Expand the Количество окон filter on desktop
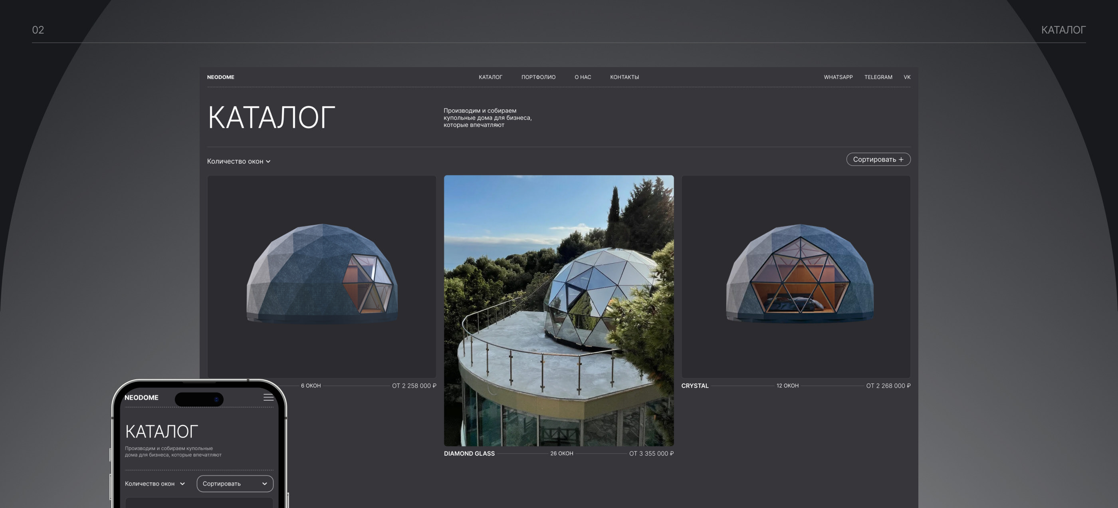This screenshot has height=508, width=1118. [x=238, y=161]
